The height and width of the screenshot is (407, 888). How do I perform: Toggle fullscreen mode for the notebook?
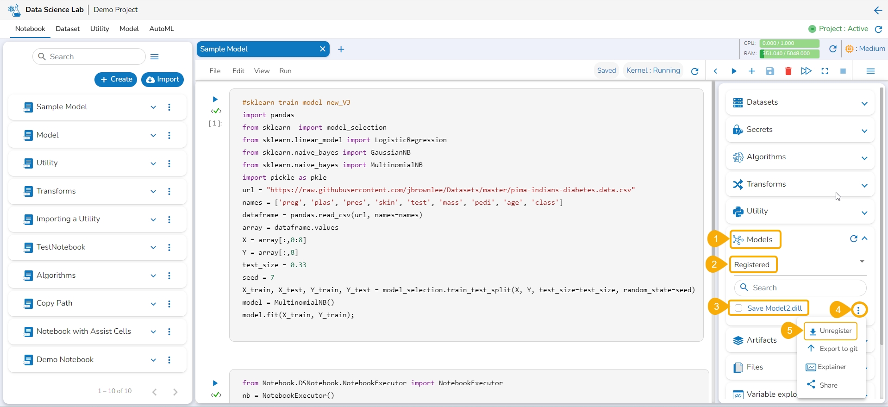point(825,71)
